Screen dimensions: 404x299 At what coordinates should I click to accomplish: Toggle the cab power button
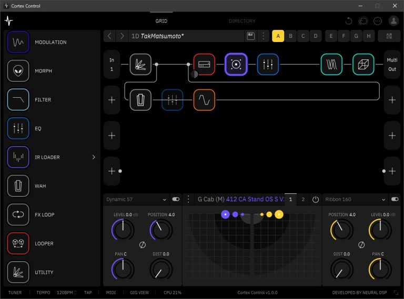(316, 200)
